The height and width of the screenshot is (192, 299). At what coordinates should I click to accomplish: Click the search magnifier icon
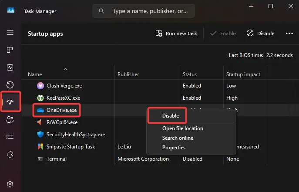coord(101,11)
